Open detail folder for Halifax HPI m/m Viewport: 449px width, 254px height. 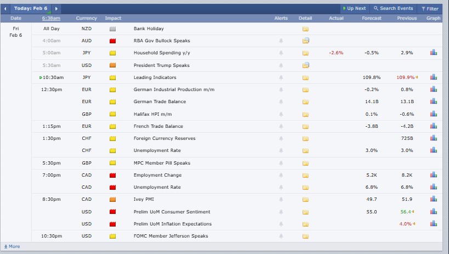tap(305, 114)
